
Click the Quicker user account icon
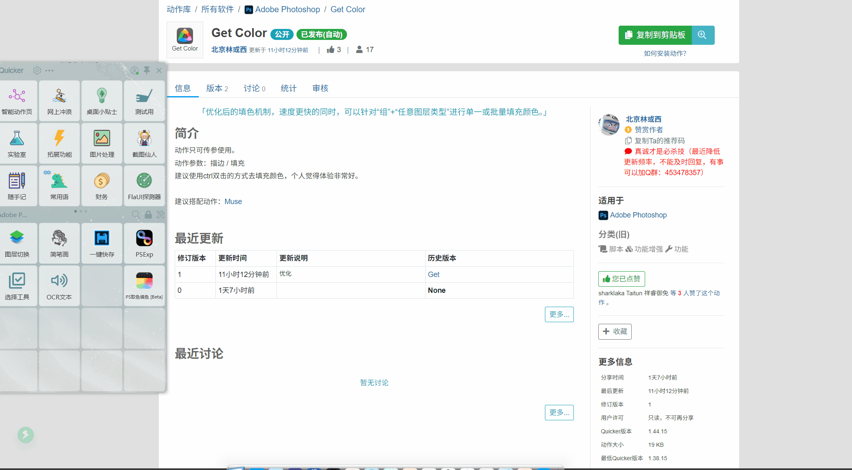coord(134,70)
